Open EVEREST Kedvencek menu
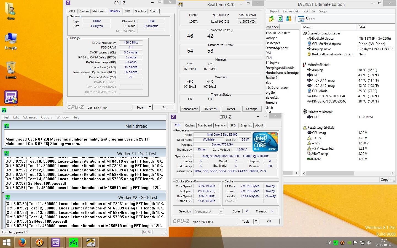The width and height of the screenshot is (397, 248). [x=291, y=11]
